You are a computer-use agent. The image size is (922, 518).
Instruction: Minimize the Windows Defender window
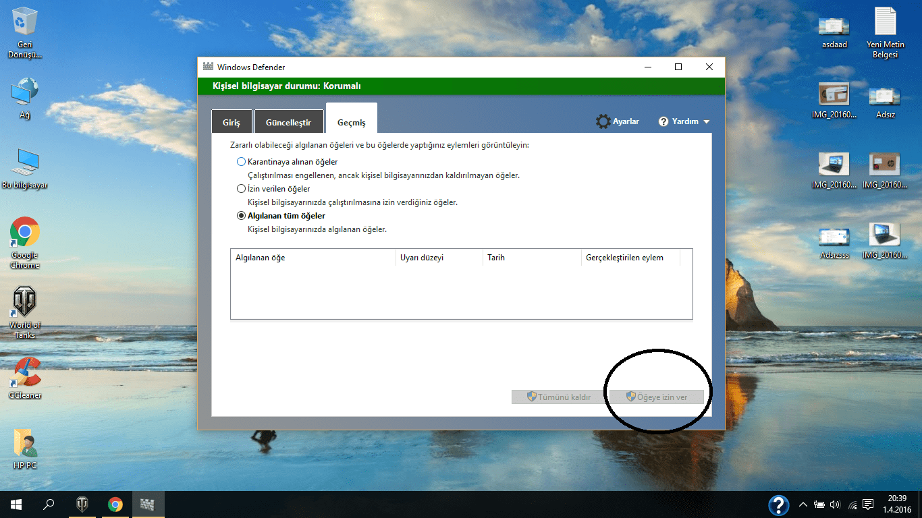[x=647, y=67]
